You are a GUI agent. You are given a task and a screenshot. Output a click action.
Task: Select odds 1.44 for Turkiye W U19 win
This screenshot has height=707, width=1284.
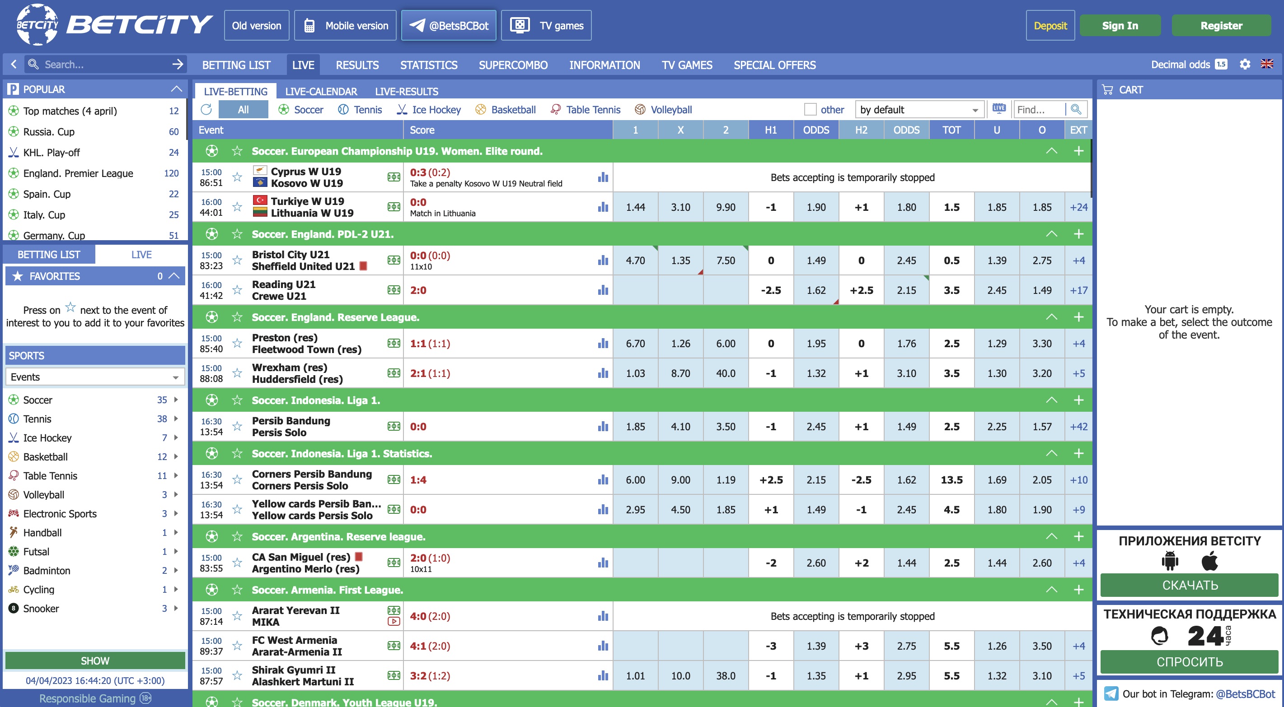pyautogui.click(x=635, y=207)
